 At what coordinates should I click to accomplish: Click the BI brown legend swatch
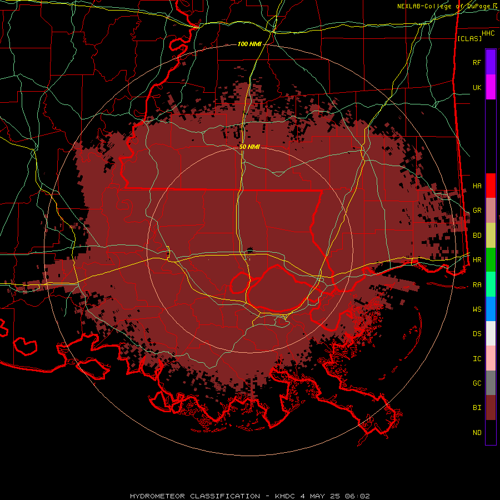pyautogui.click(x=491, y=408)
